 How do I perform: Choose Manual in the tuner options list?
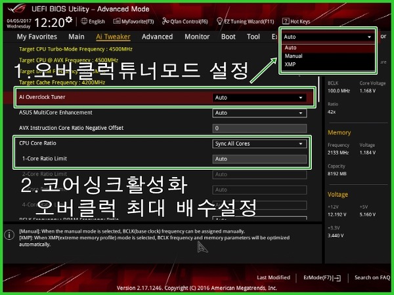[x=328, y=56]
